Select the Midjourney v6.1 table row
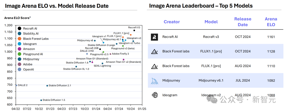The height and width of the screenshot is (111, 285). 216,80
